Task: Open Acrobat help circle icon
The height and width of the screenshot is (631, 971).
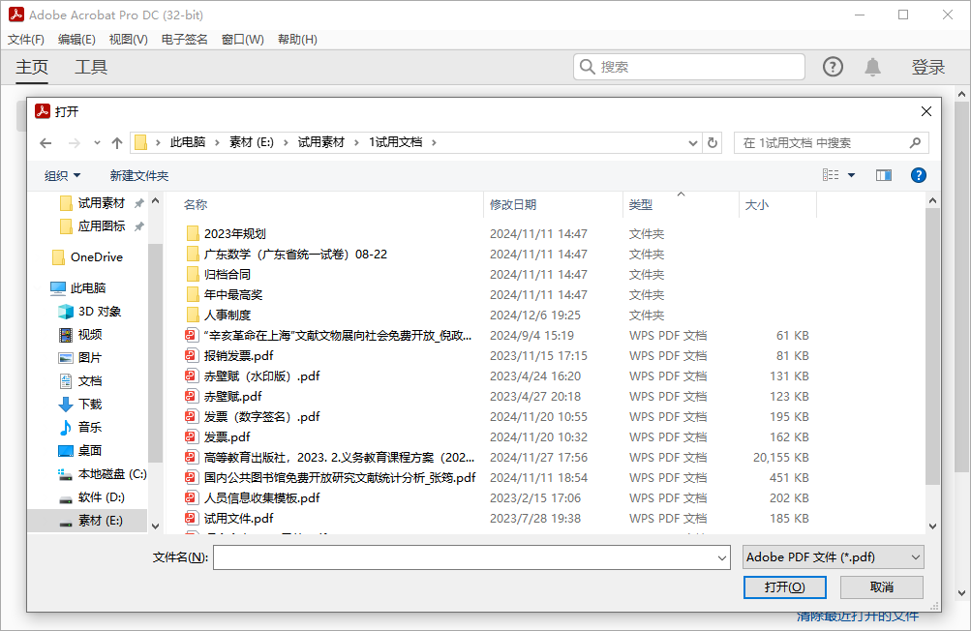Action: point(833,67)
